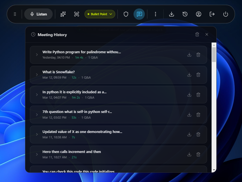Screen dimensions: 242x182
Task: Delete the 'Updated value of X' entry
Action: 198,134
